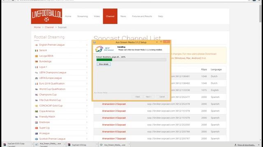263x147 pixels.
Task: Click the Eredivisie Dutch flag icon
Action: pos(37,122)
